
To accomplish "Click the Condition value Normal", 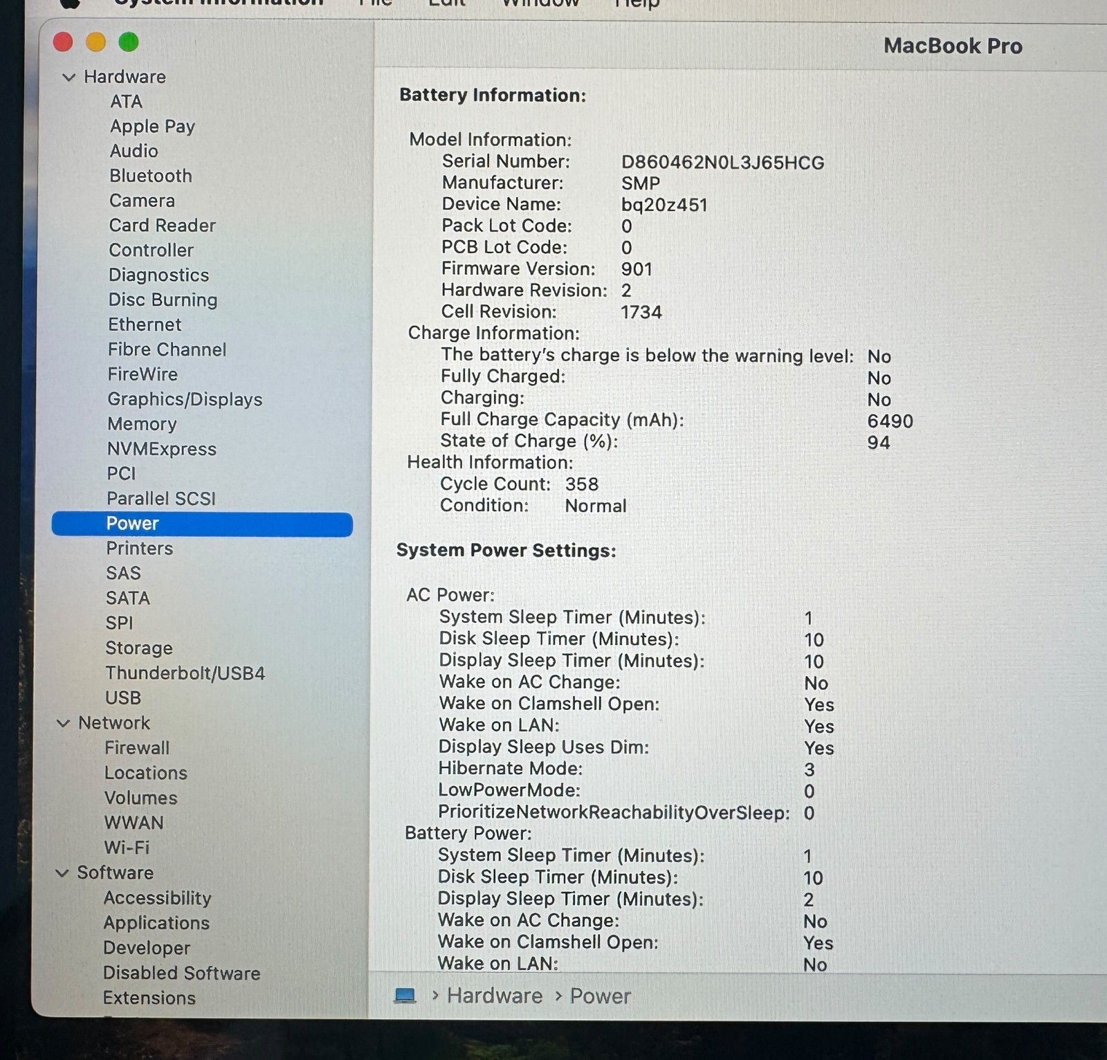I will click(596, 506).
